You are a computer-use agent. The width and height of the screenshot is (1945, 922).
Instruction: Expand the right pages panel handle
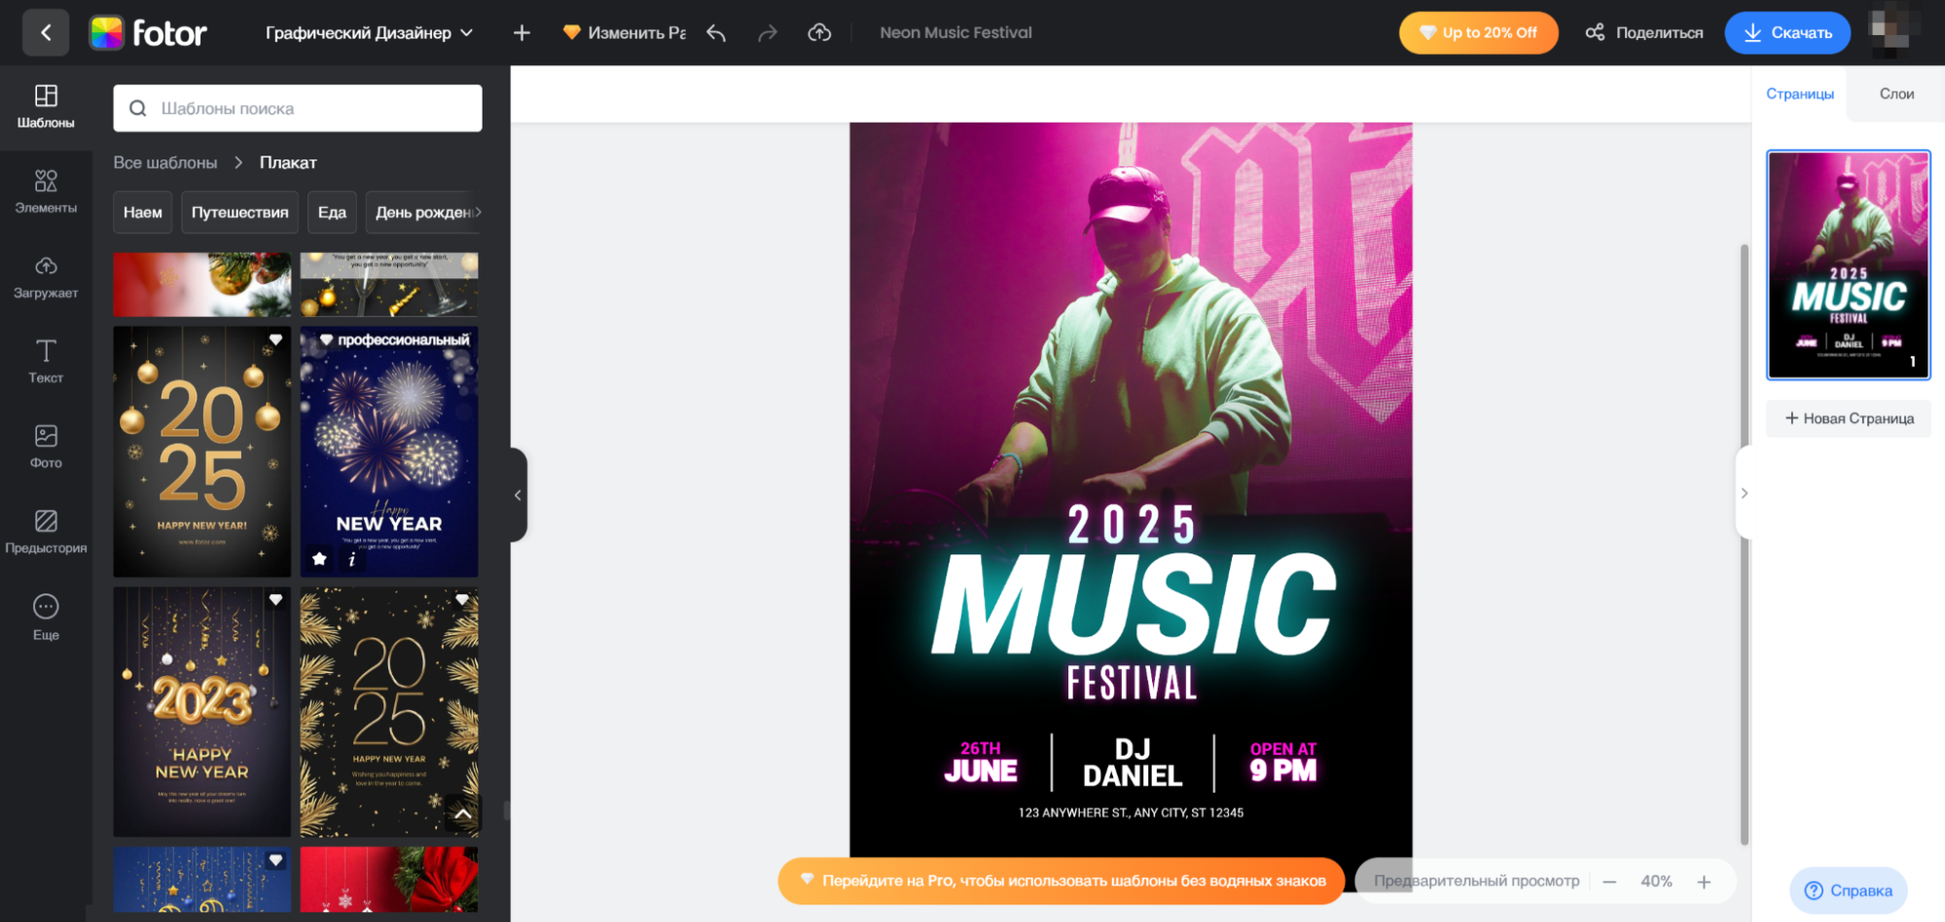pyautogui.click(x=1744, y=493)
